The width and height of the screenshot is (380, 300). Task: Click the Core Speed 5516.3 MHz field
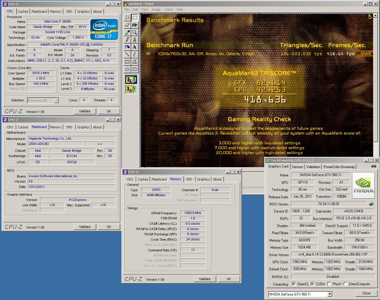pos(41,73)
